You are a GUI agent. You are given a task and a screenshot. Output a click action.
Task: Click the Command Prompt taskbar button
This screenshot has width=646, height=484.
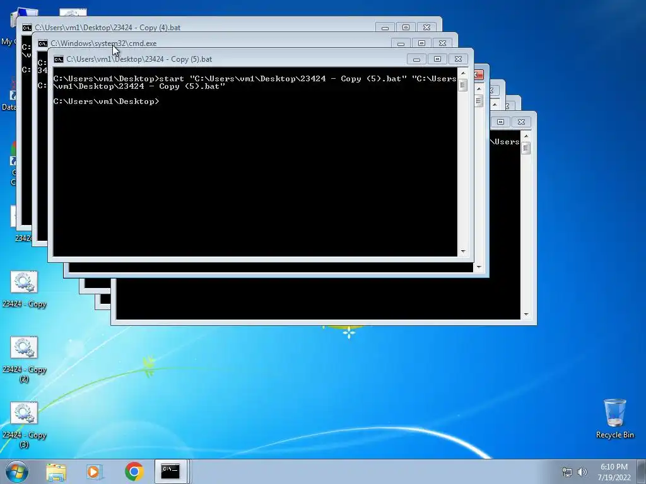click(171, 471)
